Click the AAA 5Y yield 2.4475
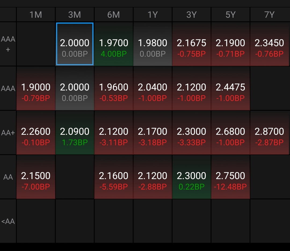This screenshot has height=251, width=290. coord(230,88)
